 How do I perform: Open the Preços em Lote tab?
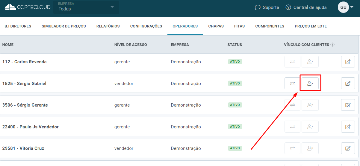[311, 26]
